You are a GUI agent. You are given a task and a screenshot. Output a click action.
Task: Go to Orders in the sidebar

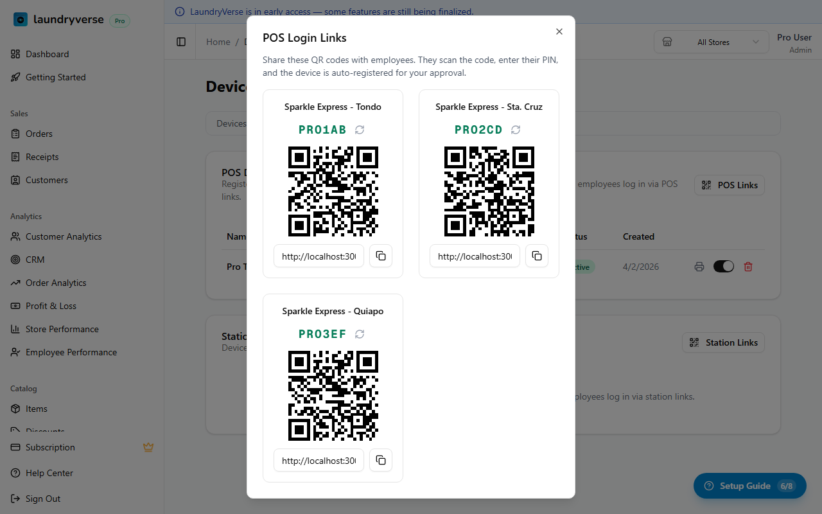coord(39,134)
